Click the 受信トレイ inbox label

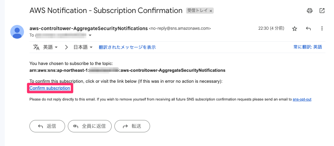[x=197, y=11]
